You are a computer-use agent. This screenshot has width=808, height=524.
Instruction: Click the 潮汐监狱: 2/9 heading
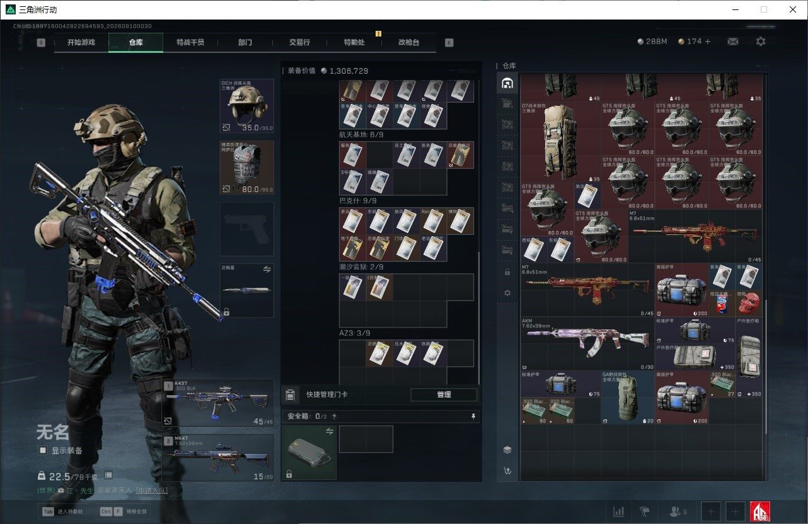[362, 267]
